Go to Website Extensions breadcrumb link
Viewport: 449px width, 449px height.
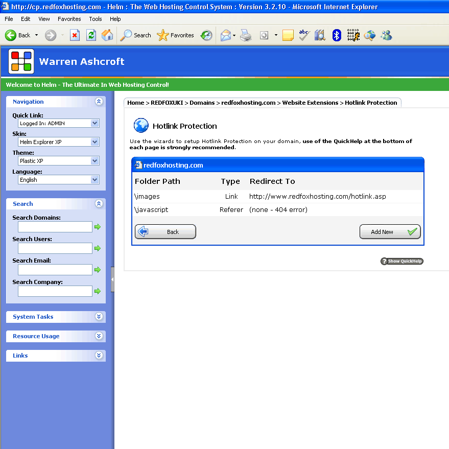point(310,103)
